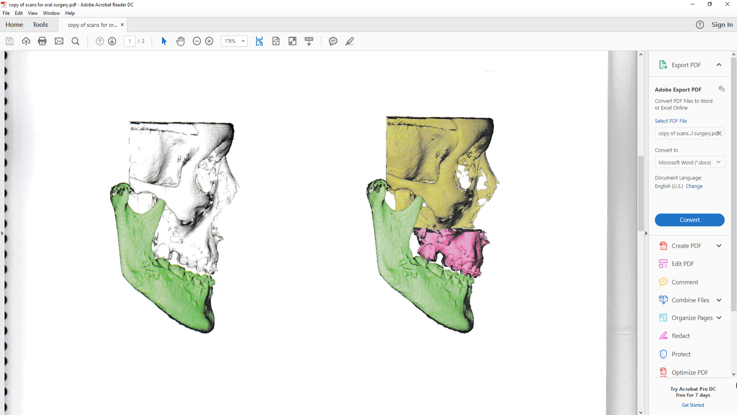
Task: Open the Microsoft Word format dropdown
Action: (689, 163)
